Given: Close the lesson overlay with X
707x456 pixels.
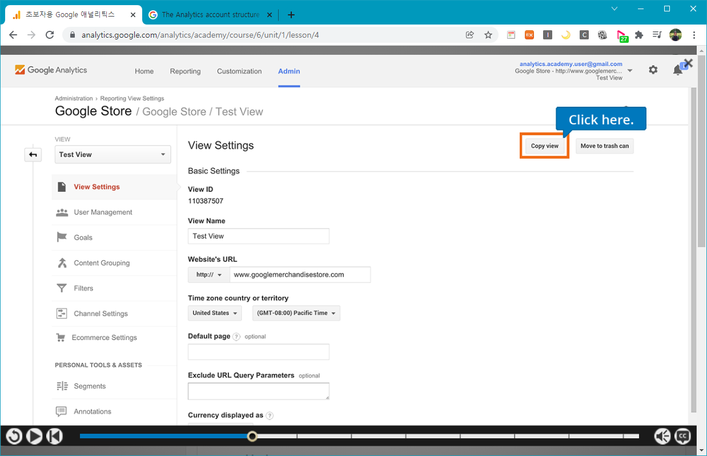Looking at the screenshot, I should pos(688,63).
